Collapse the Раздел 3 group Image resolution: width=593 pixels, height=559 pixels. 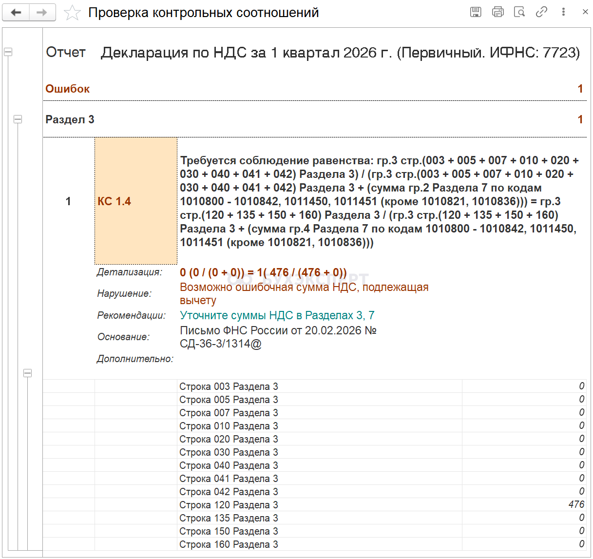coord(18,119)
